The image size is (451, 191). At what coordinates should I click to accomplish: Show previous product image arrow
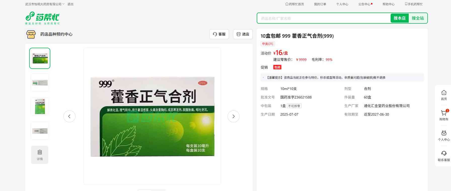pos(69,116)
